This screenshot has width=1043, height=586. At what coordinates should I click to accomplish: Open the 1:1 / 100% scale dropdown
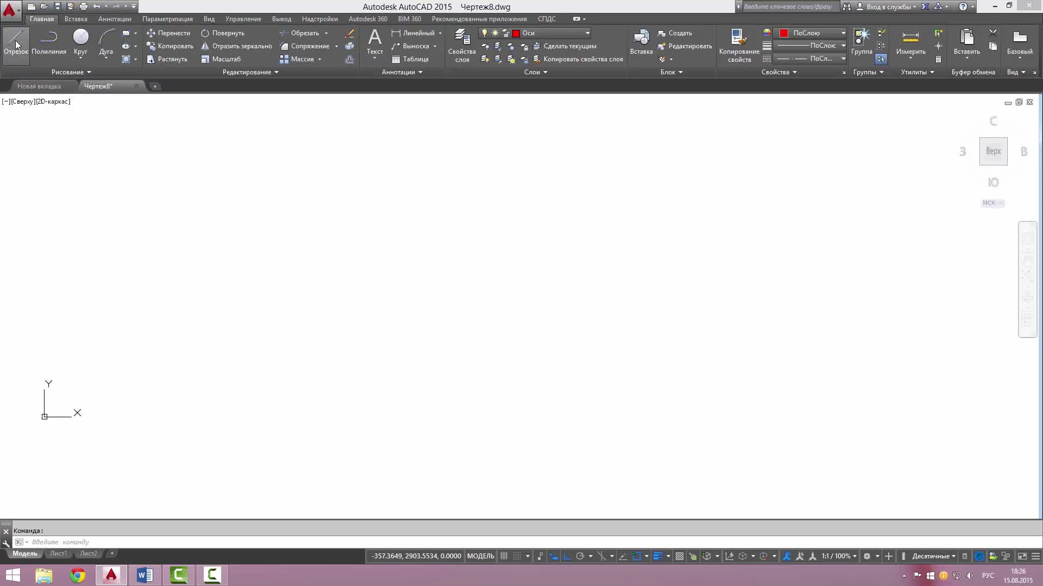click(839, 556)
